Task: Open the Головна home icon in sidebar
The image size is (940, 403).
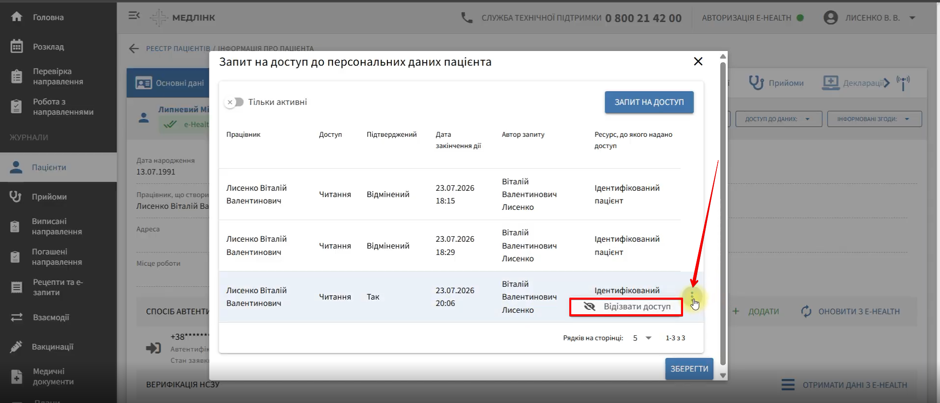Action: coord(17,17)
